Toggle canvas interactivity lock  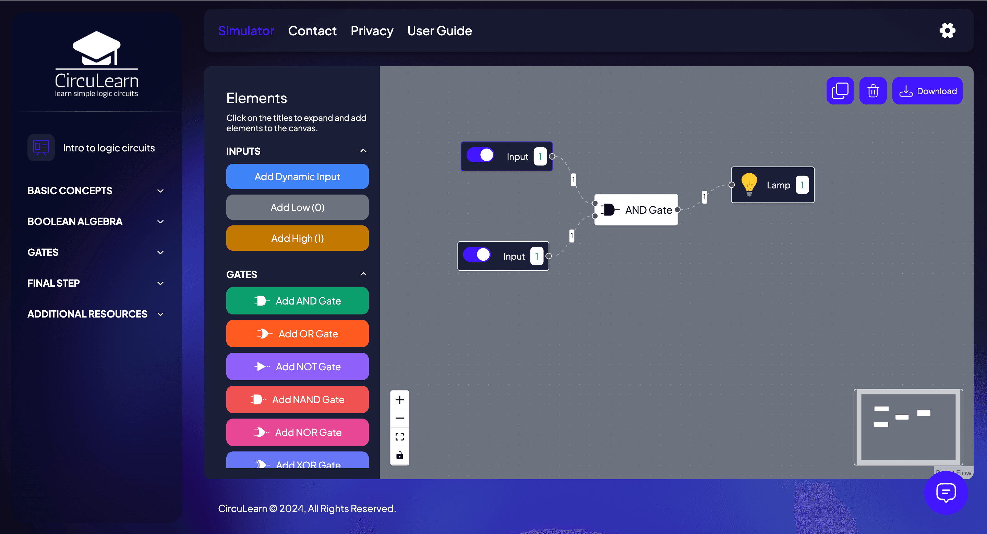pyautogui.click(x=399, y=456)
